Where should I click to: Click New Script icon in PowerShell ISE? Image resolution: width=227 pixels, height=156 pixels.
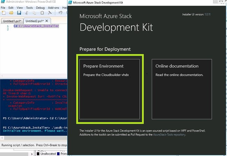tap(3, 13)
